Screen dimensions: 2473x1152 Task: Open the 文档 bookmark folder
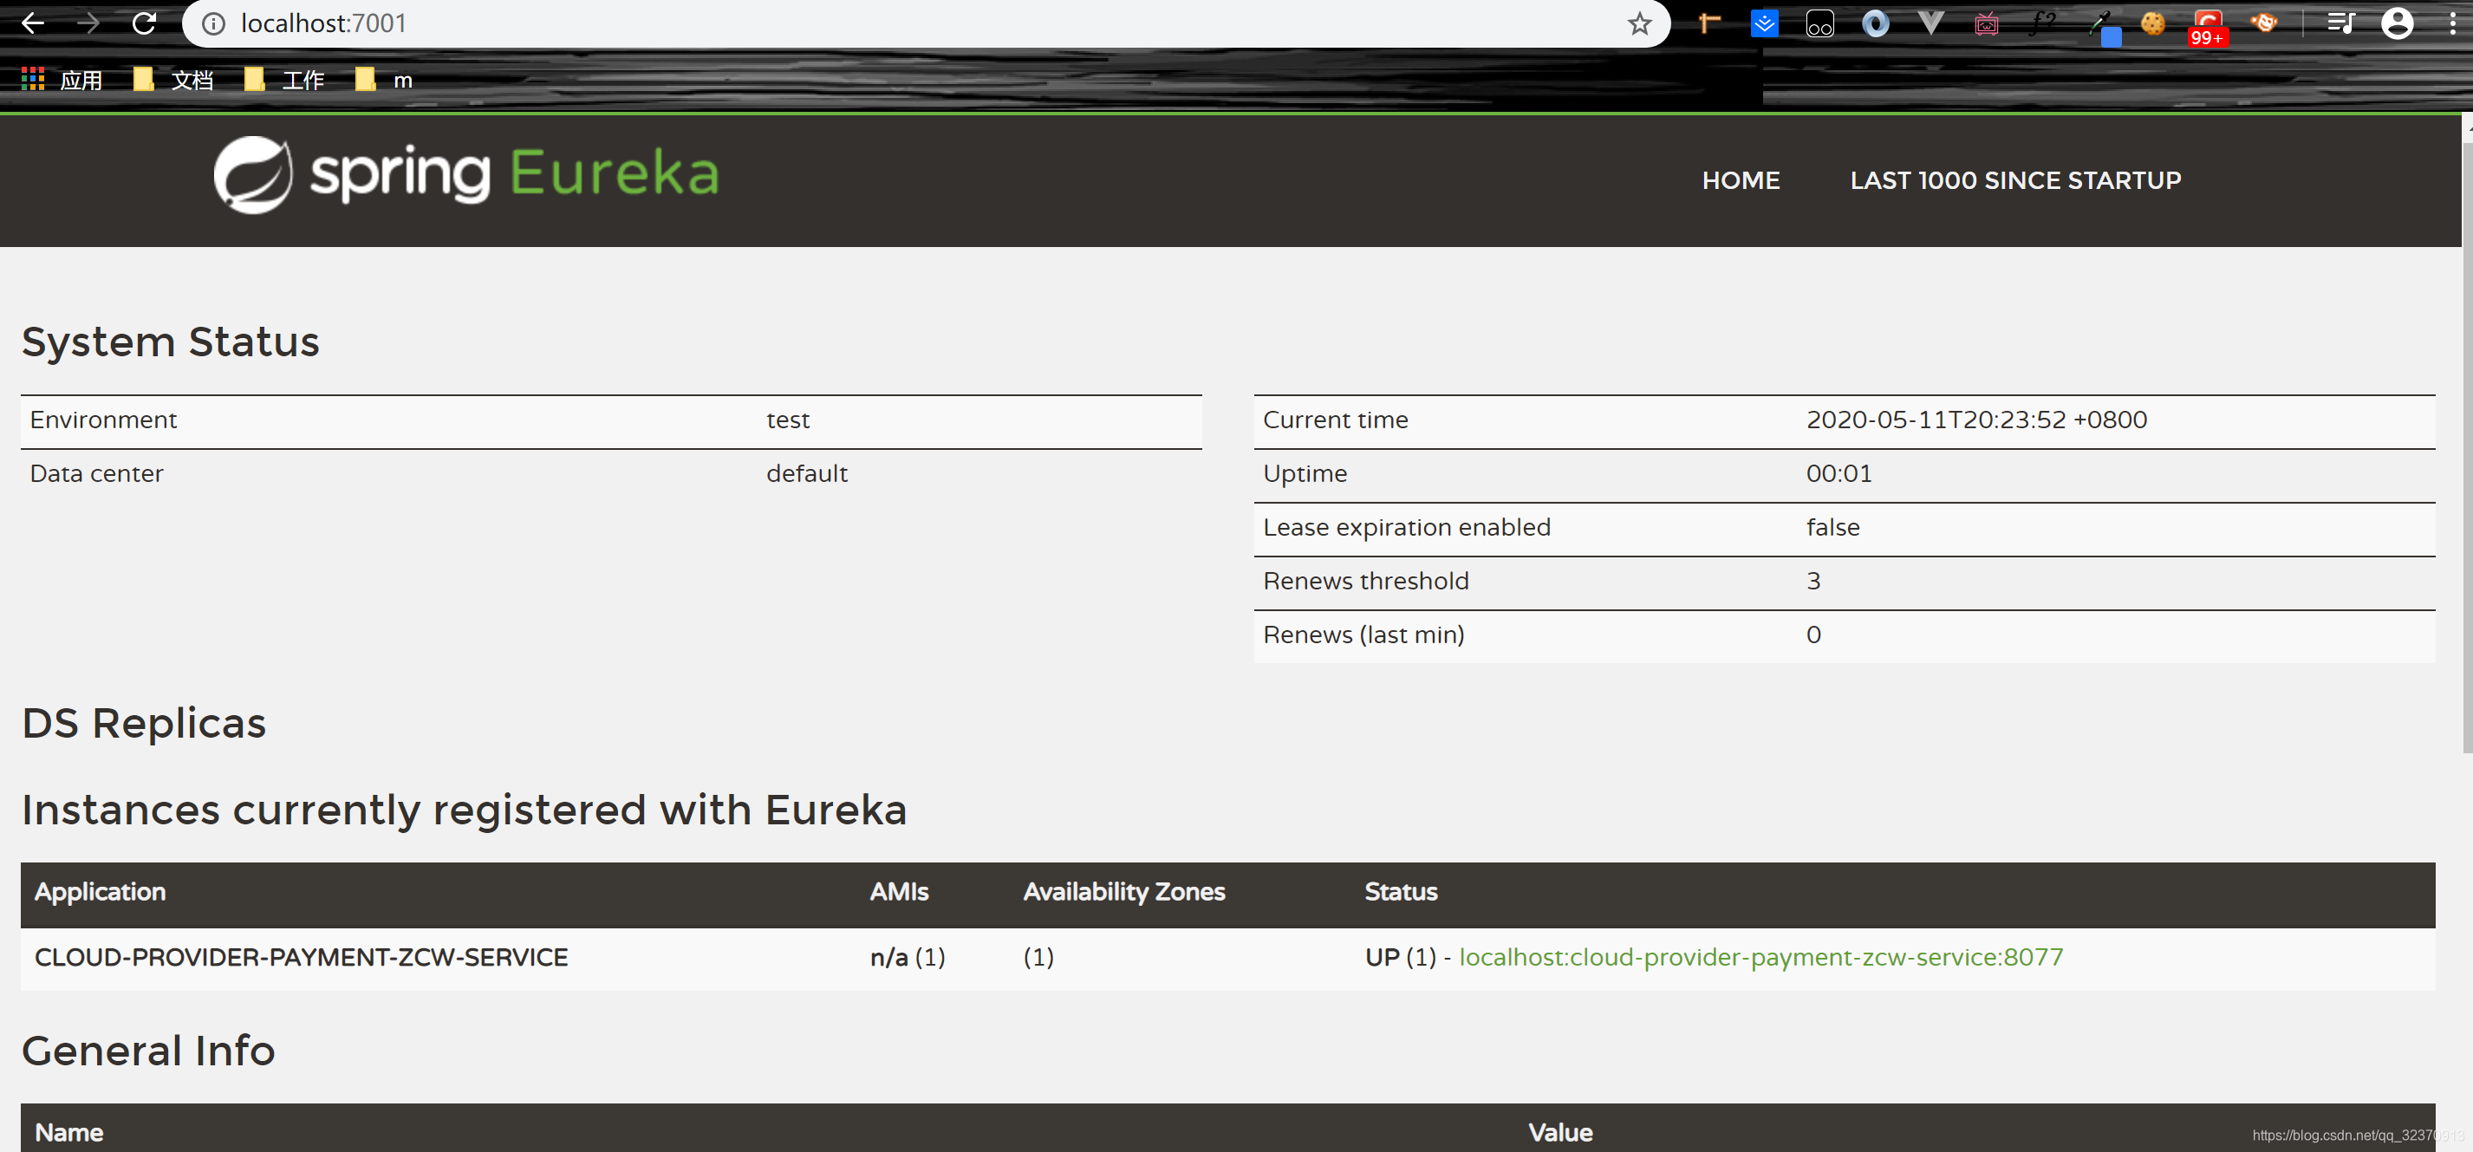click(x=173, y=80)
